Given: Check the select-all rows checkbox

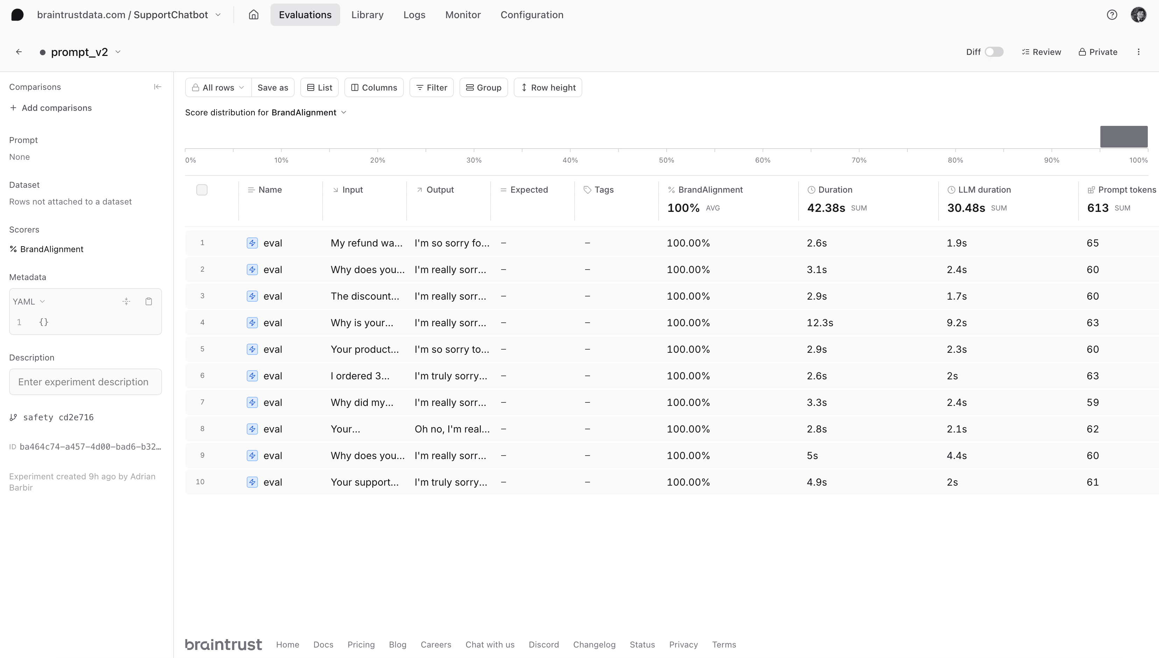Looking at the screenshot, I should (202, 190).
